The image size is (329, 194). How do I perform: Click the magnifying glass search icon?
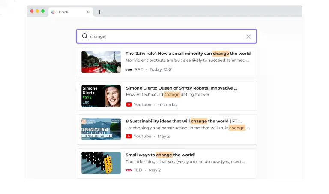point(85,36)
